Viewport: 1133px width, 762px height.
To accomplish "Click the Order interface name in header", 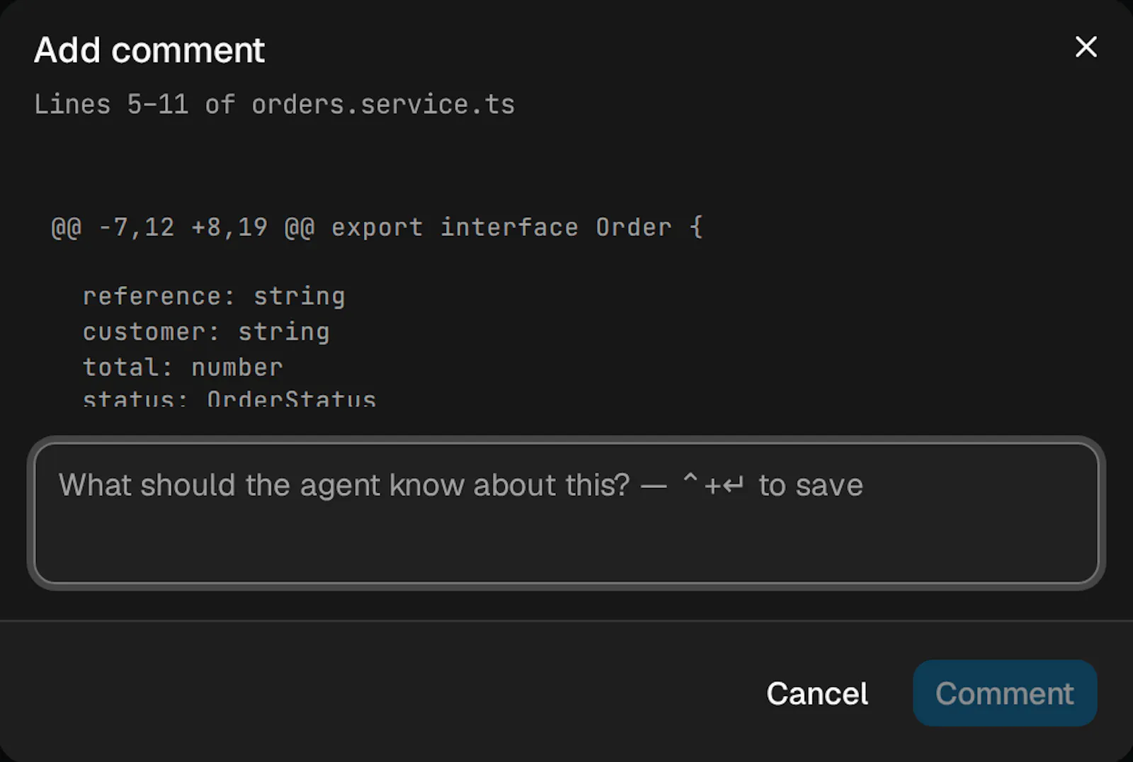I will point(634,227).
